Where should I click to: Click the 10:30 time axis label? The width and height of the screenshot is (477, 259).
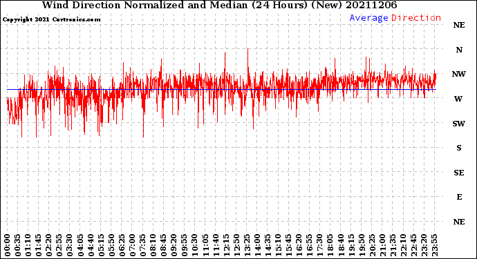tap(195, 245)
